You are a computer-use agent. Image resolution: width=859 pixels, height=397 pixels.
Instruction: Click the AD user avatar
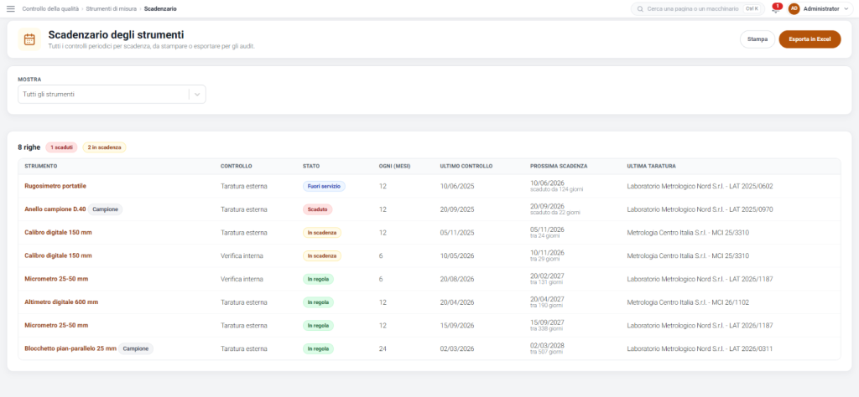794,8
